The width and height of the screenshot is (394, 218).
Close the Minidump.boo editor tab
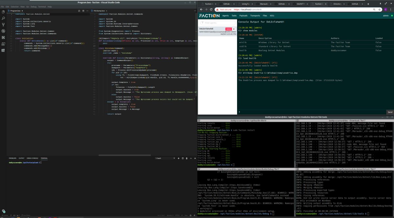point(107,11)
